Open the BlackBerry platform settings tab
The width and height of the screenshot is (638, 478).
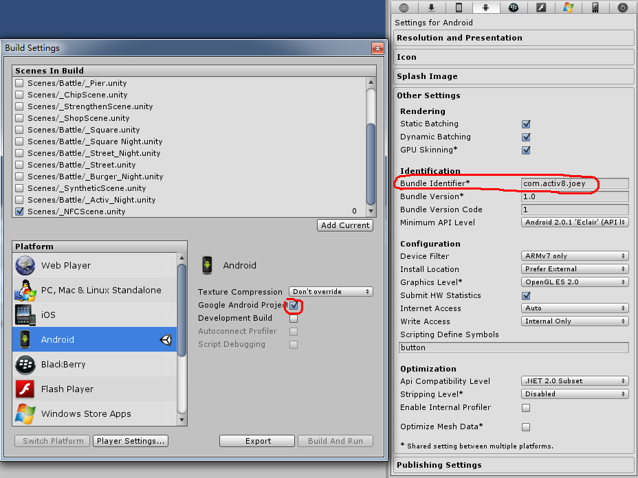tap(513, 8)
